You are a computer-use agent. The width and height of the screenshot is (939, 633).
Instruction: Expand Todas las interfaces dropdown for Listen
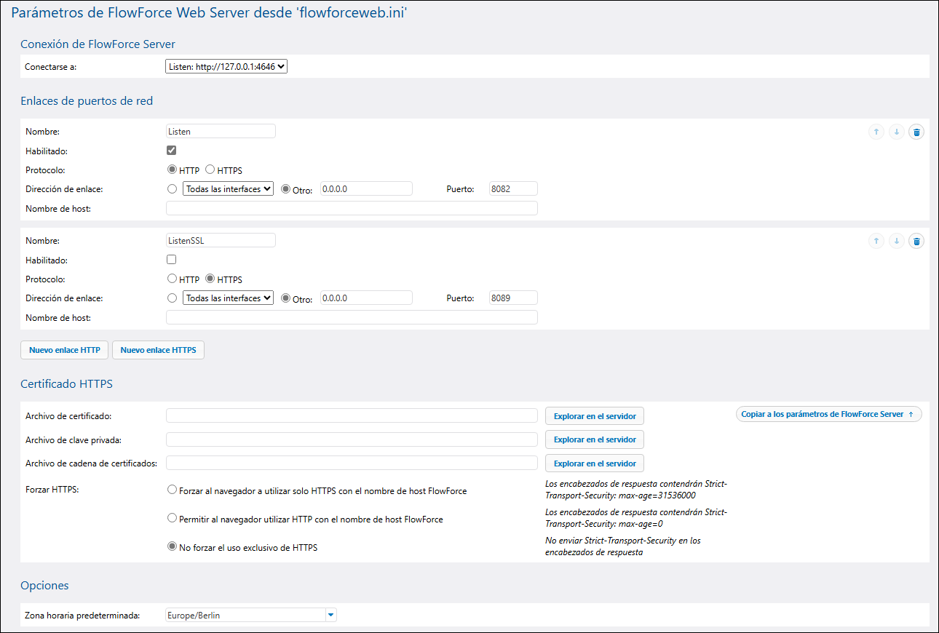pyautogui.click(x=228, y=189)
